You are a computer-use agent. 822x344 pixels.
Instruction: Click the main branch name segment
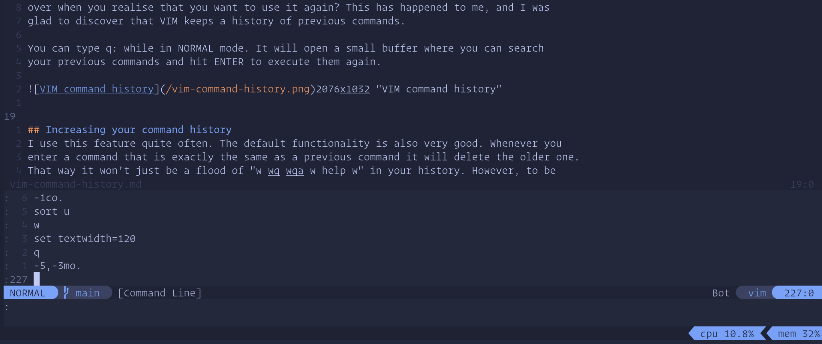click(x=88, y=293)
